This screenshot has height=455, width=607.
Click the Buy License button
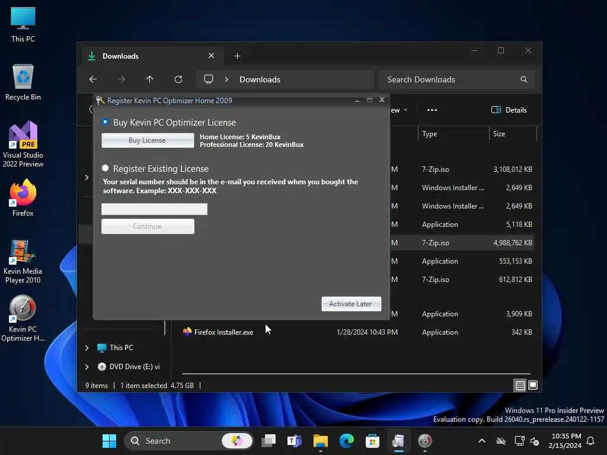pos(148,140)
